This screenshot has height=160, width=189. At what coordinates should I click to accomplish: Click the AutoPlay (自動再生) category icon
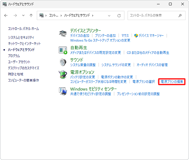pos(63,50)
